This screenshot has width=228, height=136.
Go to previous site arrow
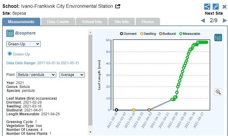(x=203, y=21)
